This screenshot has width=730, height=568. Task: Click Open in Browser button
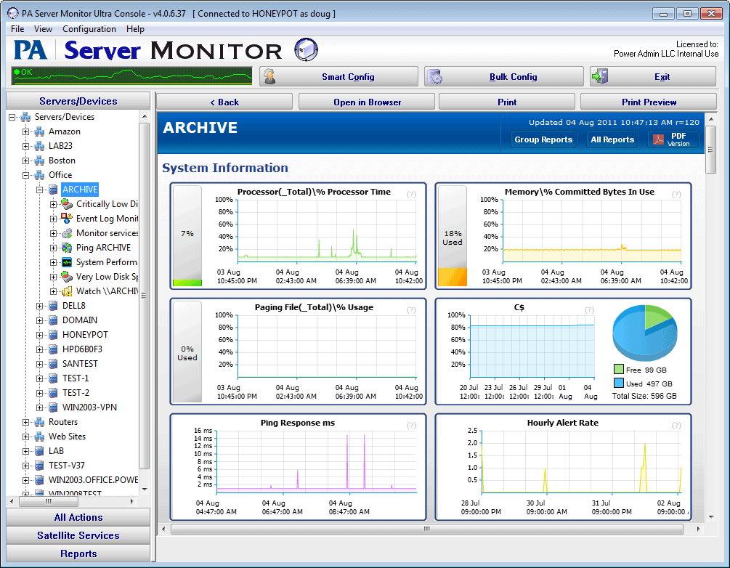367,102
